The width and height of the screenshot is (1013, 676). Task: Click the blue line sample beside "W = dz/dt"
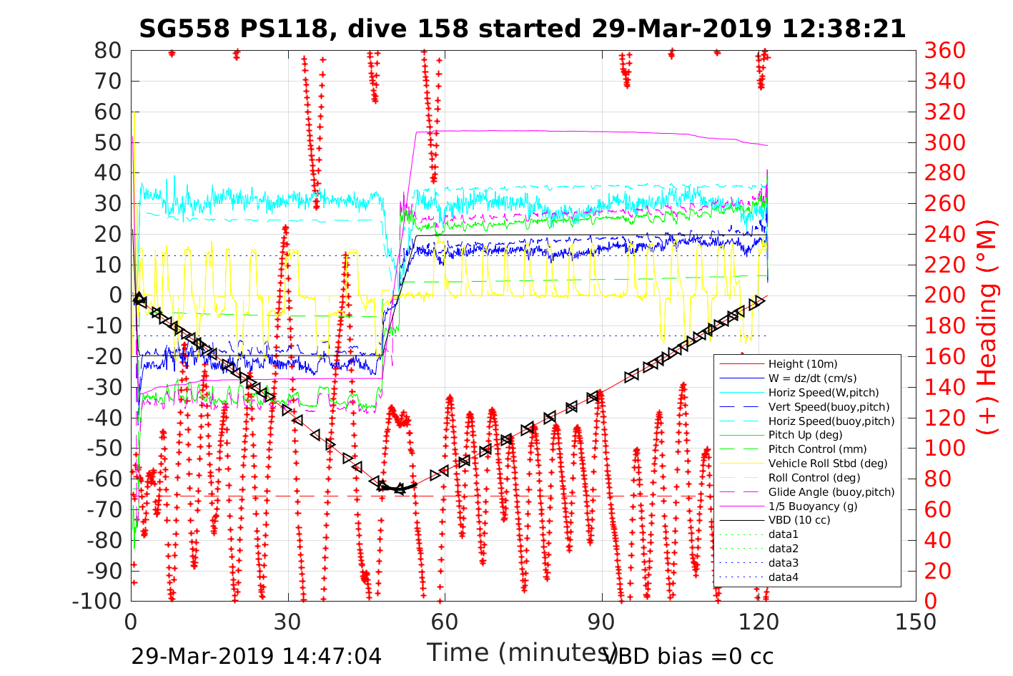click(741, 378)
